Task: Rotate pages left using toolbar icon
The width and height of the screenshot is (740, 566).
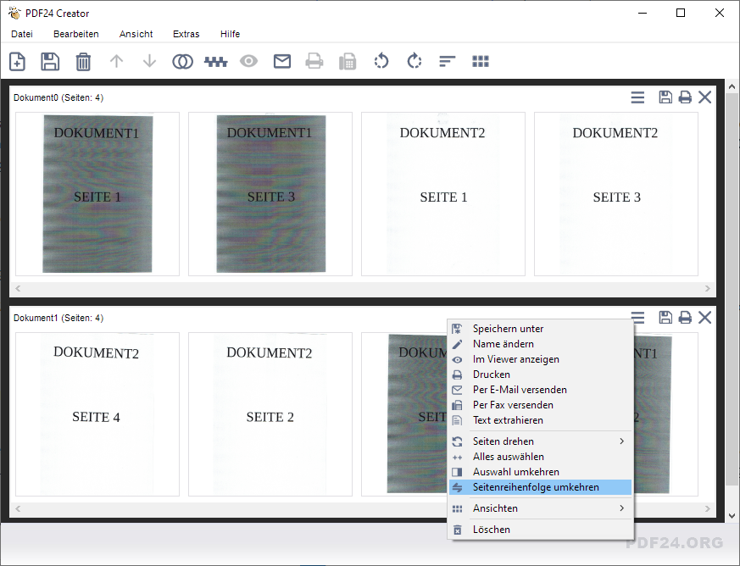Action: pyautogui.click(x=381, y=62)
